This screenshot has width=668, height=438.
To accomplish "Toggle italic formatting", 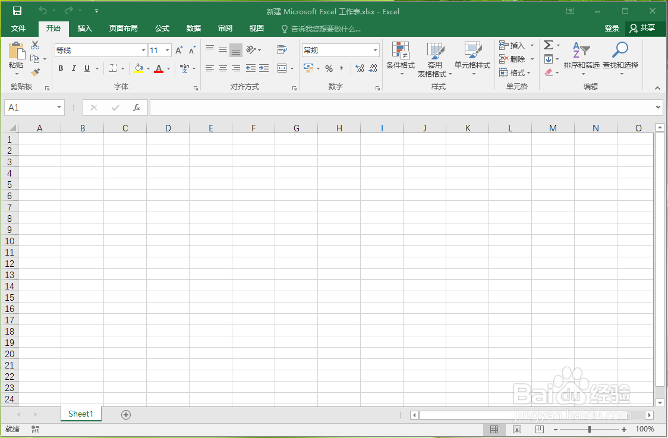I will pos(74,68).
